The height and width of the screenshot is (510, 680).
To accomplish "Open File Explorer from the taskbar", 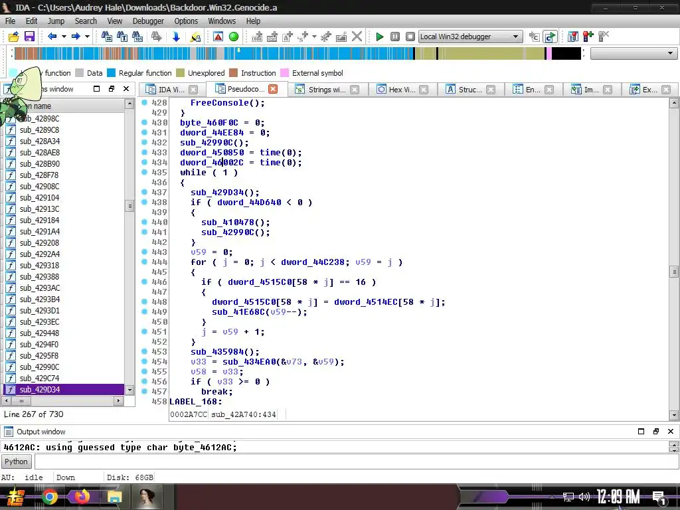I will 114,497.
